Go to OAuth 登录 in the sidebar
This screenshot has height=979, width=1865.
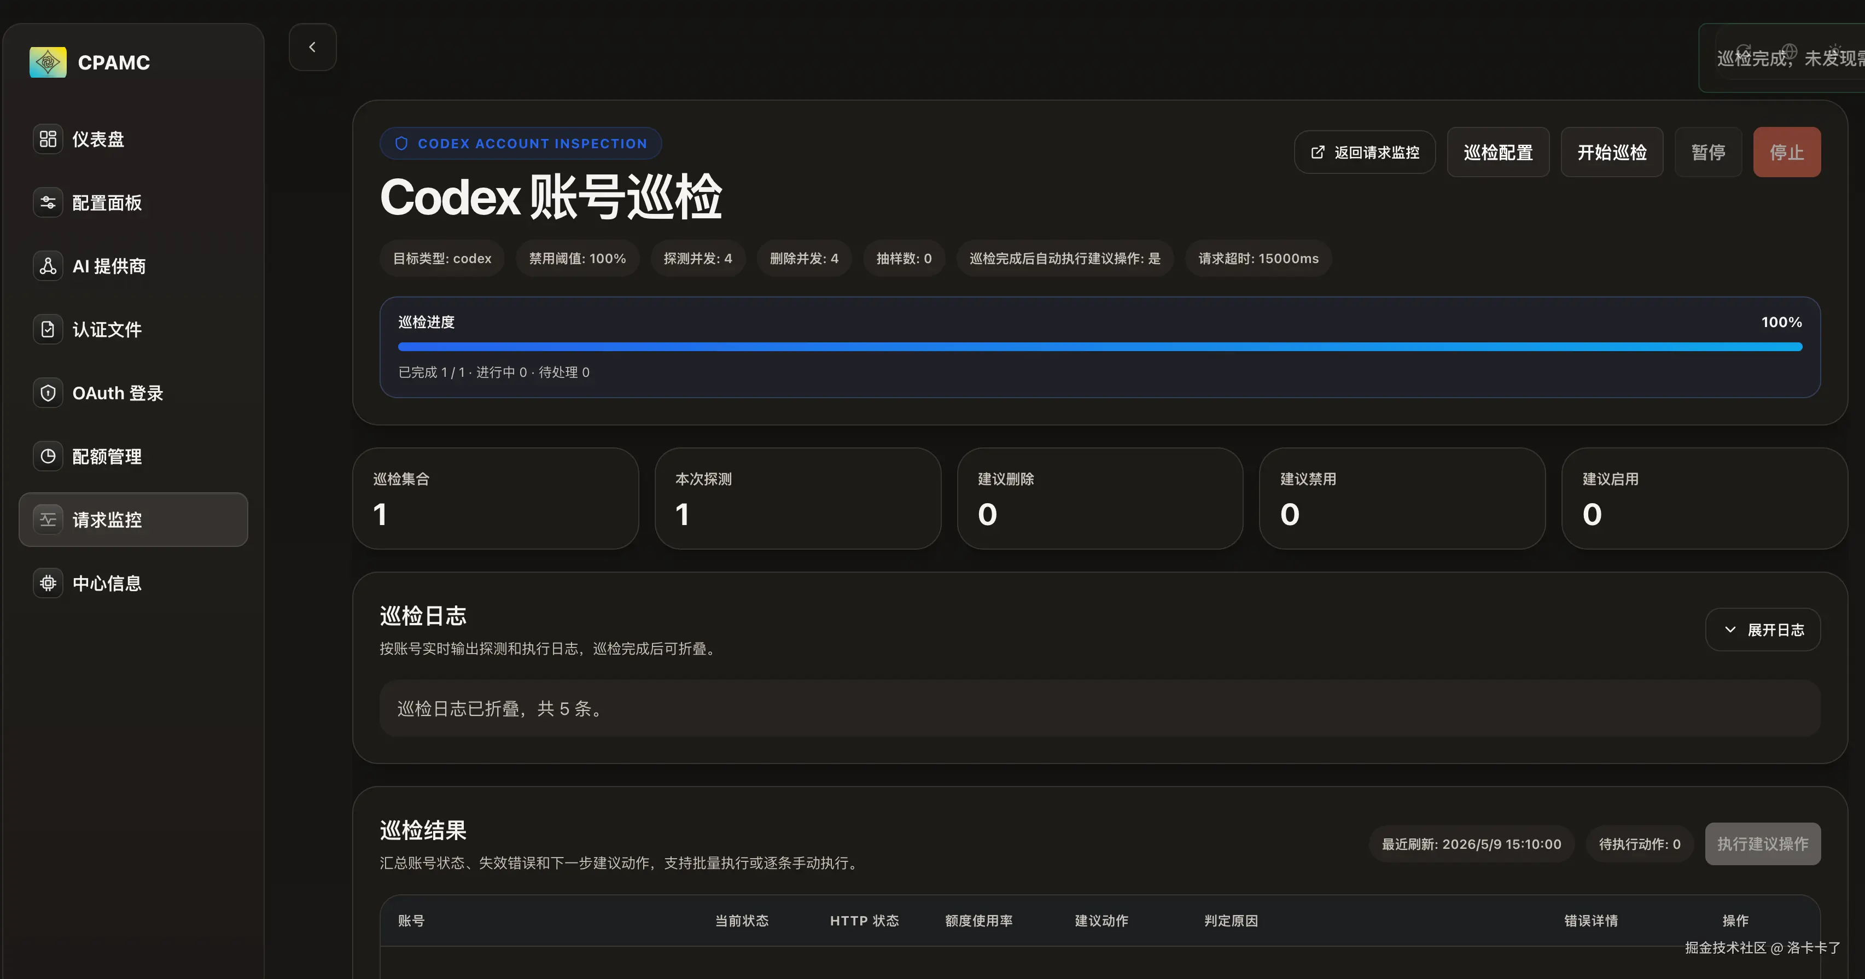pos(133,393)
